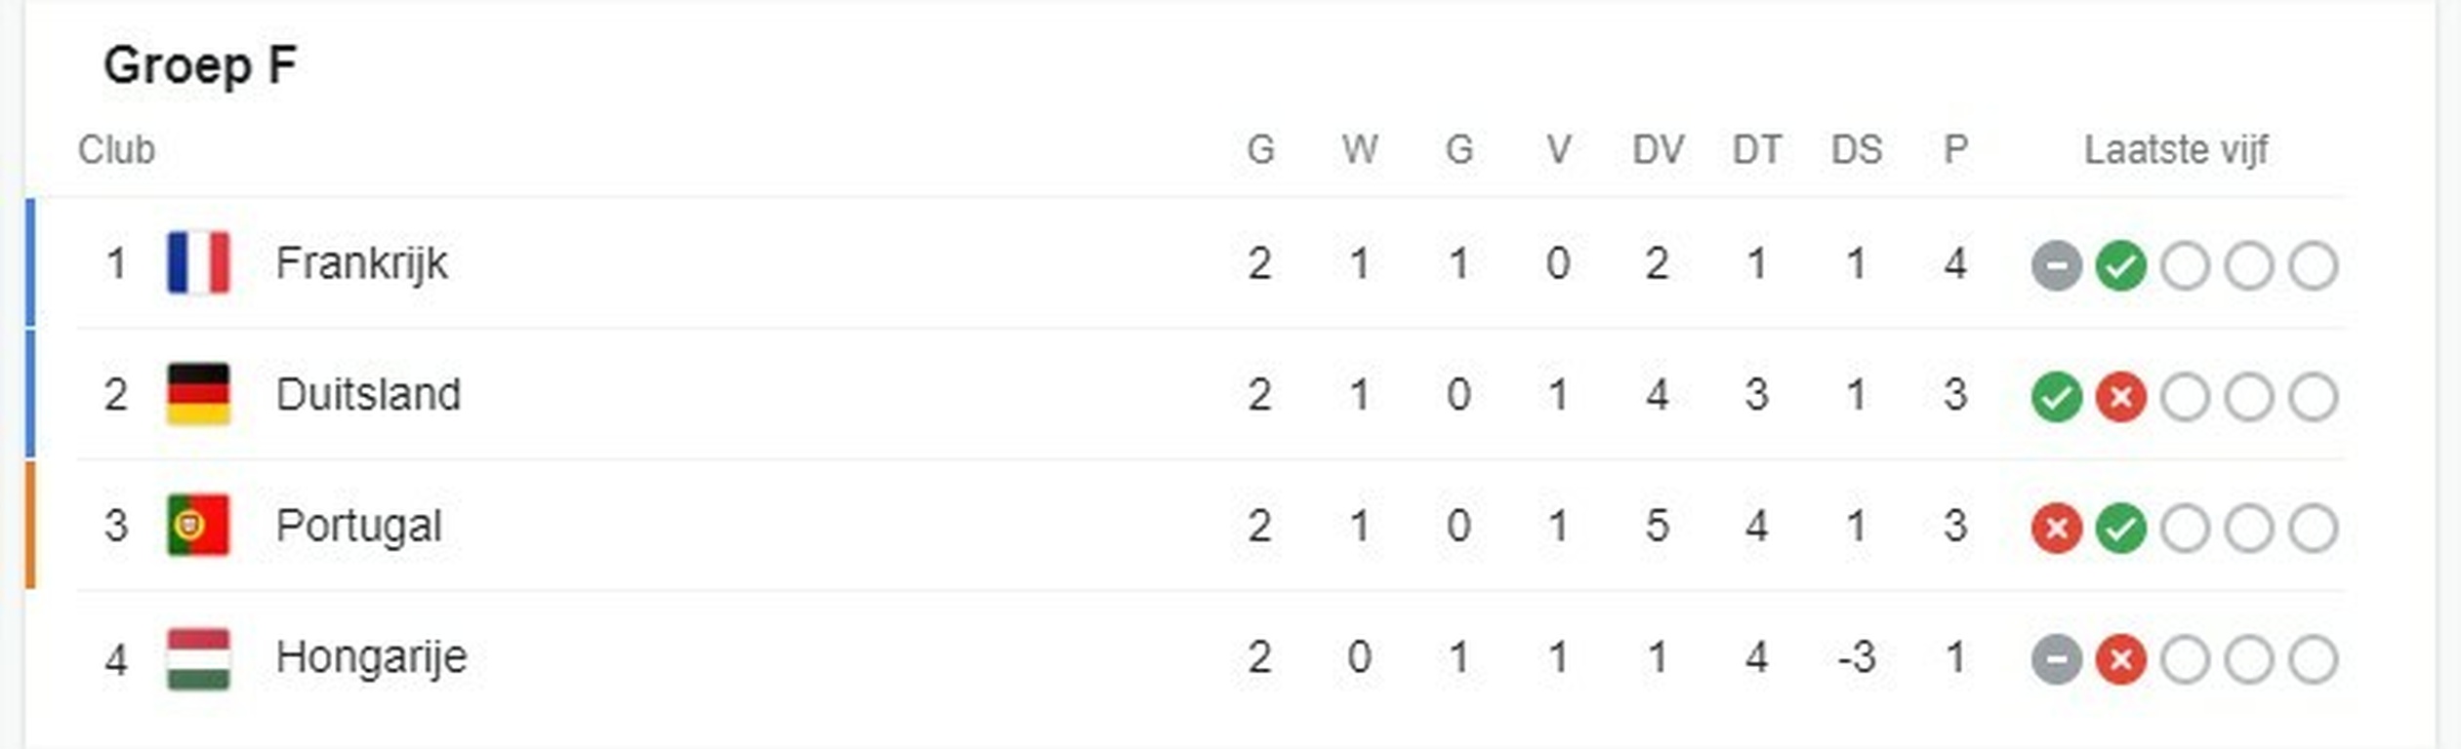Open the Frankrijk team link

point(361,264)
